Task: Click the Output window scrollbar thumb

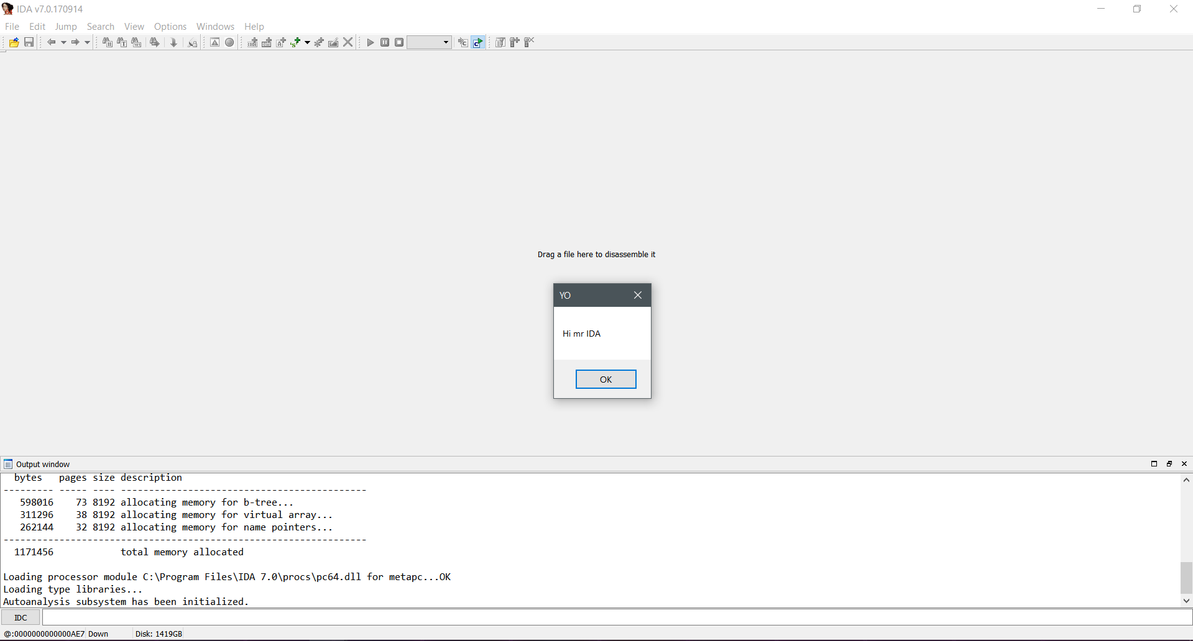Action: pos(1186,578)
